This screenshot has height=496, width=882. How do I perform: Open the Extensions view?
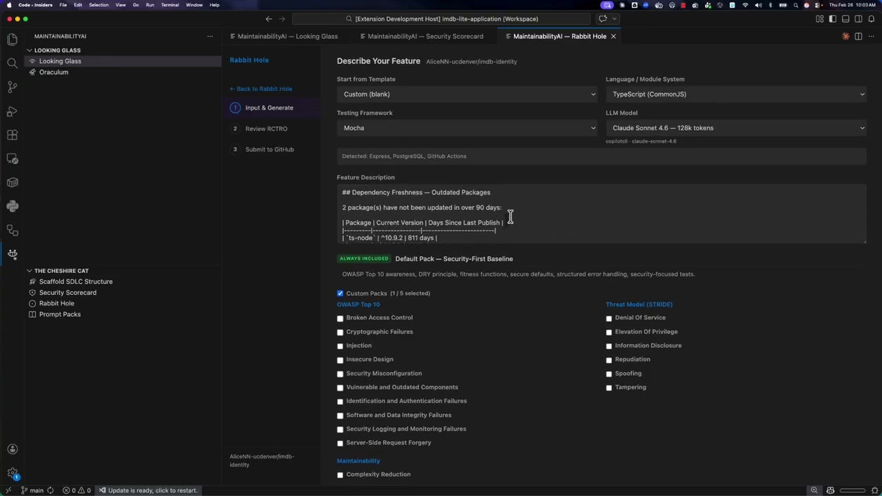point(12,135)
